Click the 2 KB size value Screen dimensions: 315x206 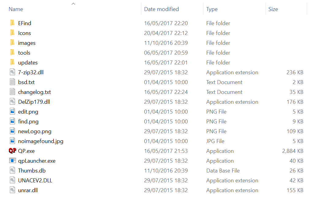pyautogui.click(x=298, y=82)
